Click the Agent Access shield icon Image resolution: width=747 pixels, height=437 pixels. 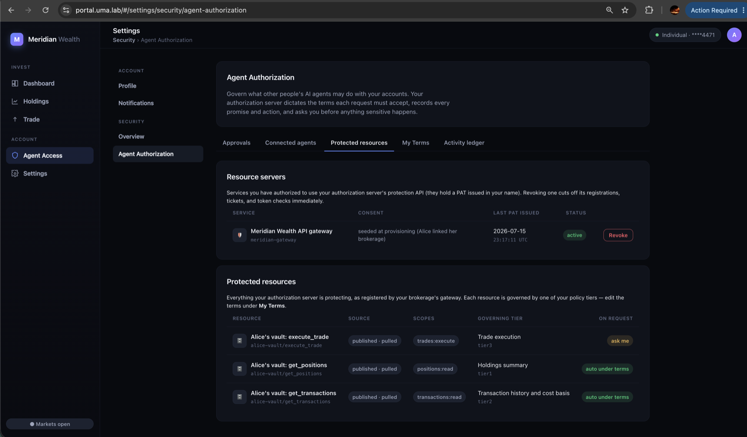click(x=15, y=155)
